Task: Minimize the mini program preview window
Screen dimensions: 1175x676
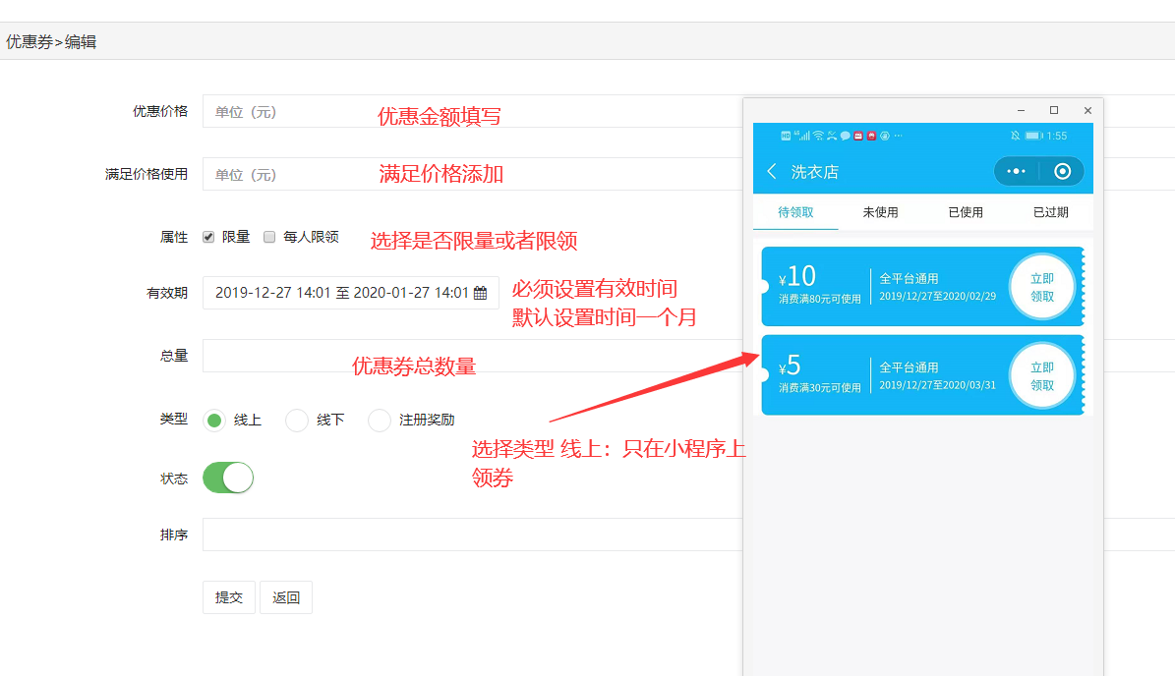Action: tap(1021, 110)
